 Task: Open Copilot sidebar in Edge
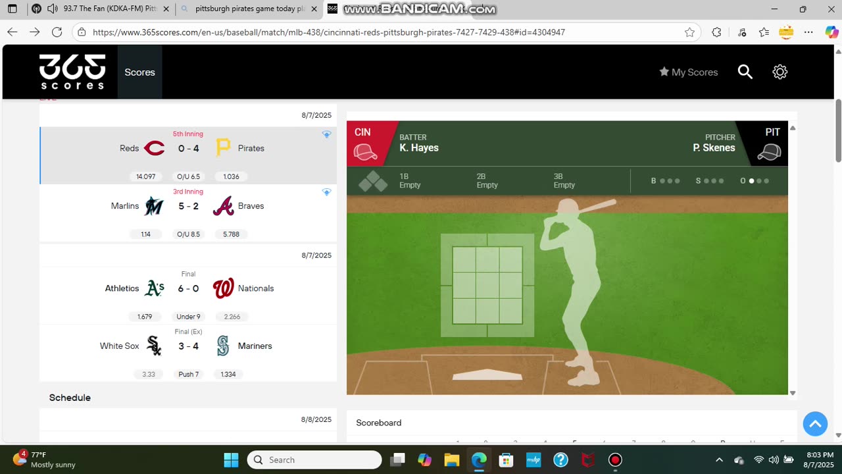coord(832,32)
